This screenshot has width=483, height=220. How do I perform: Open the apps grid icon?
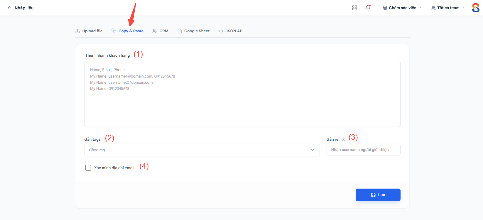354,8
